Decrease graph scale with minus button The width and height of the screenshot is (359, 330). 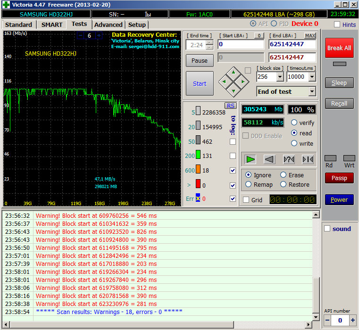[81, 35]
